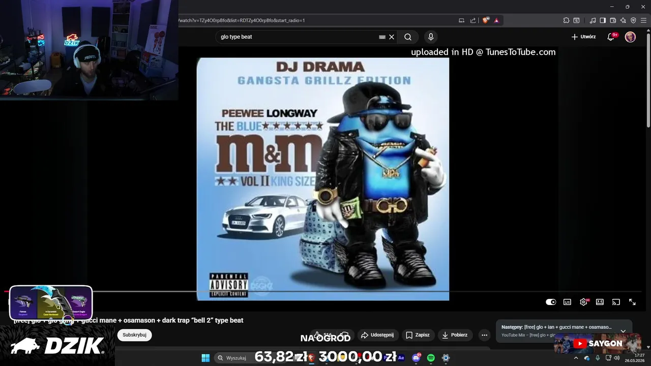This screenshot has width=651, height=366.
Task: Toggle the browser sidebar panel
Action: 603,20
